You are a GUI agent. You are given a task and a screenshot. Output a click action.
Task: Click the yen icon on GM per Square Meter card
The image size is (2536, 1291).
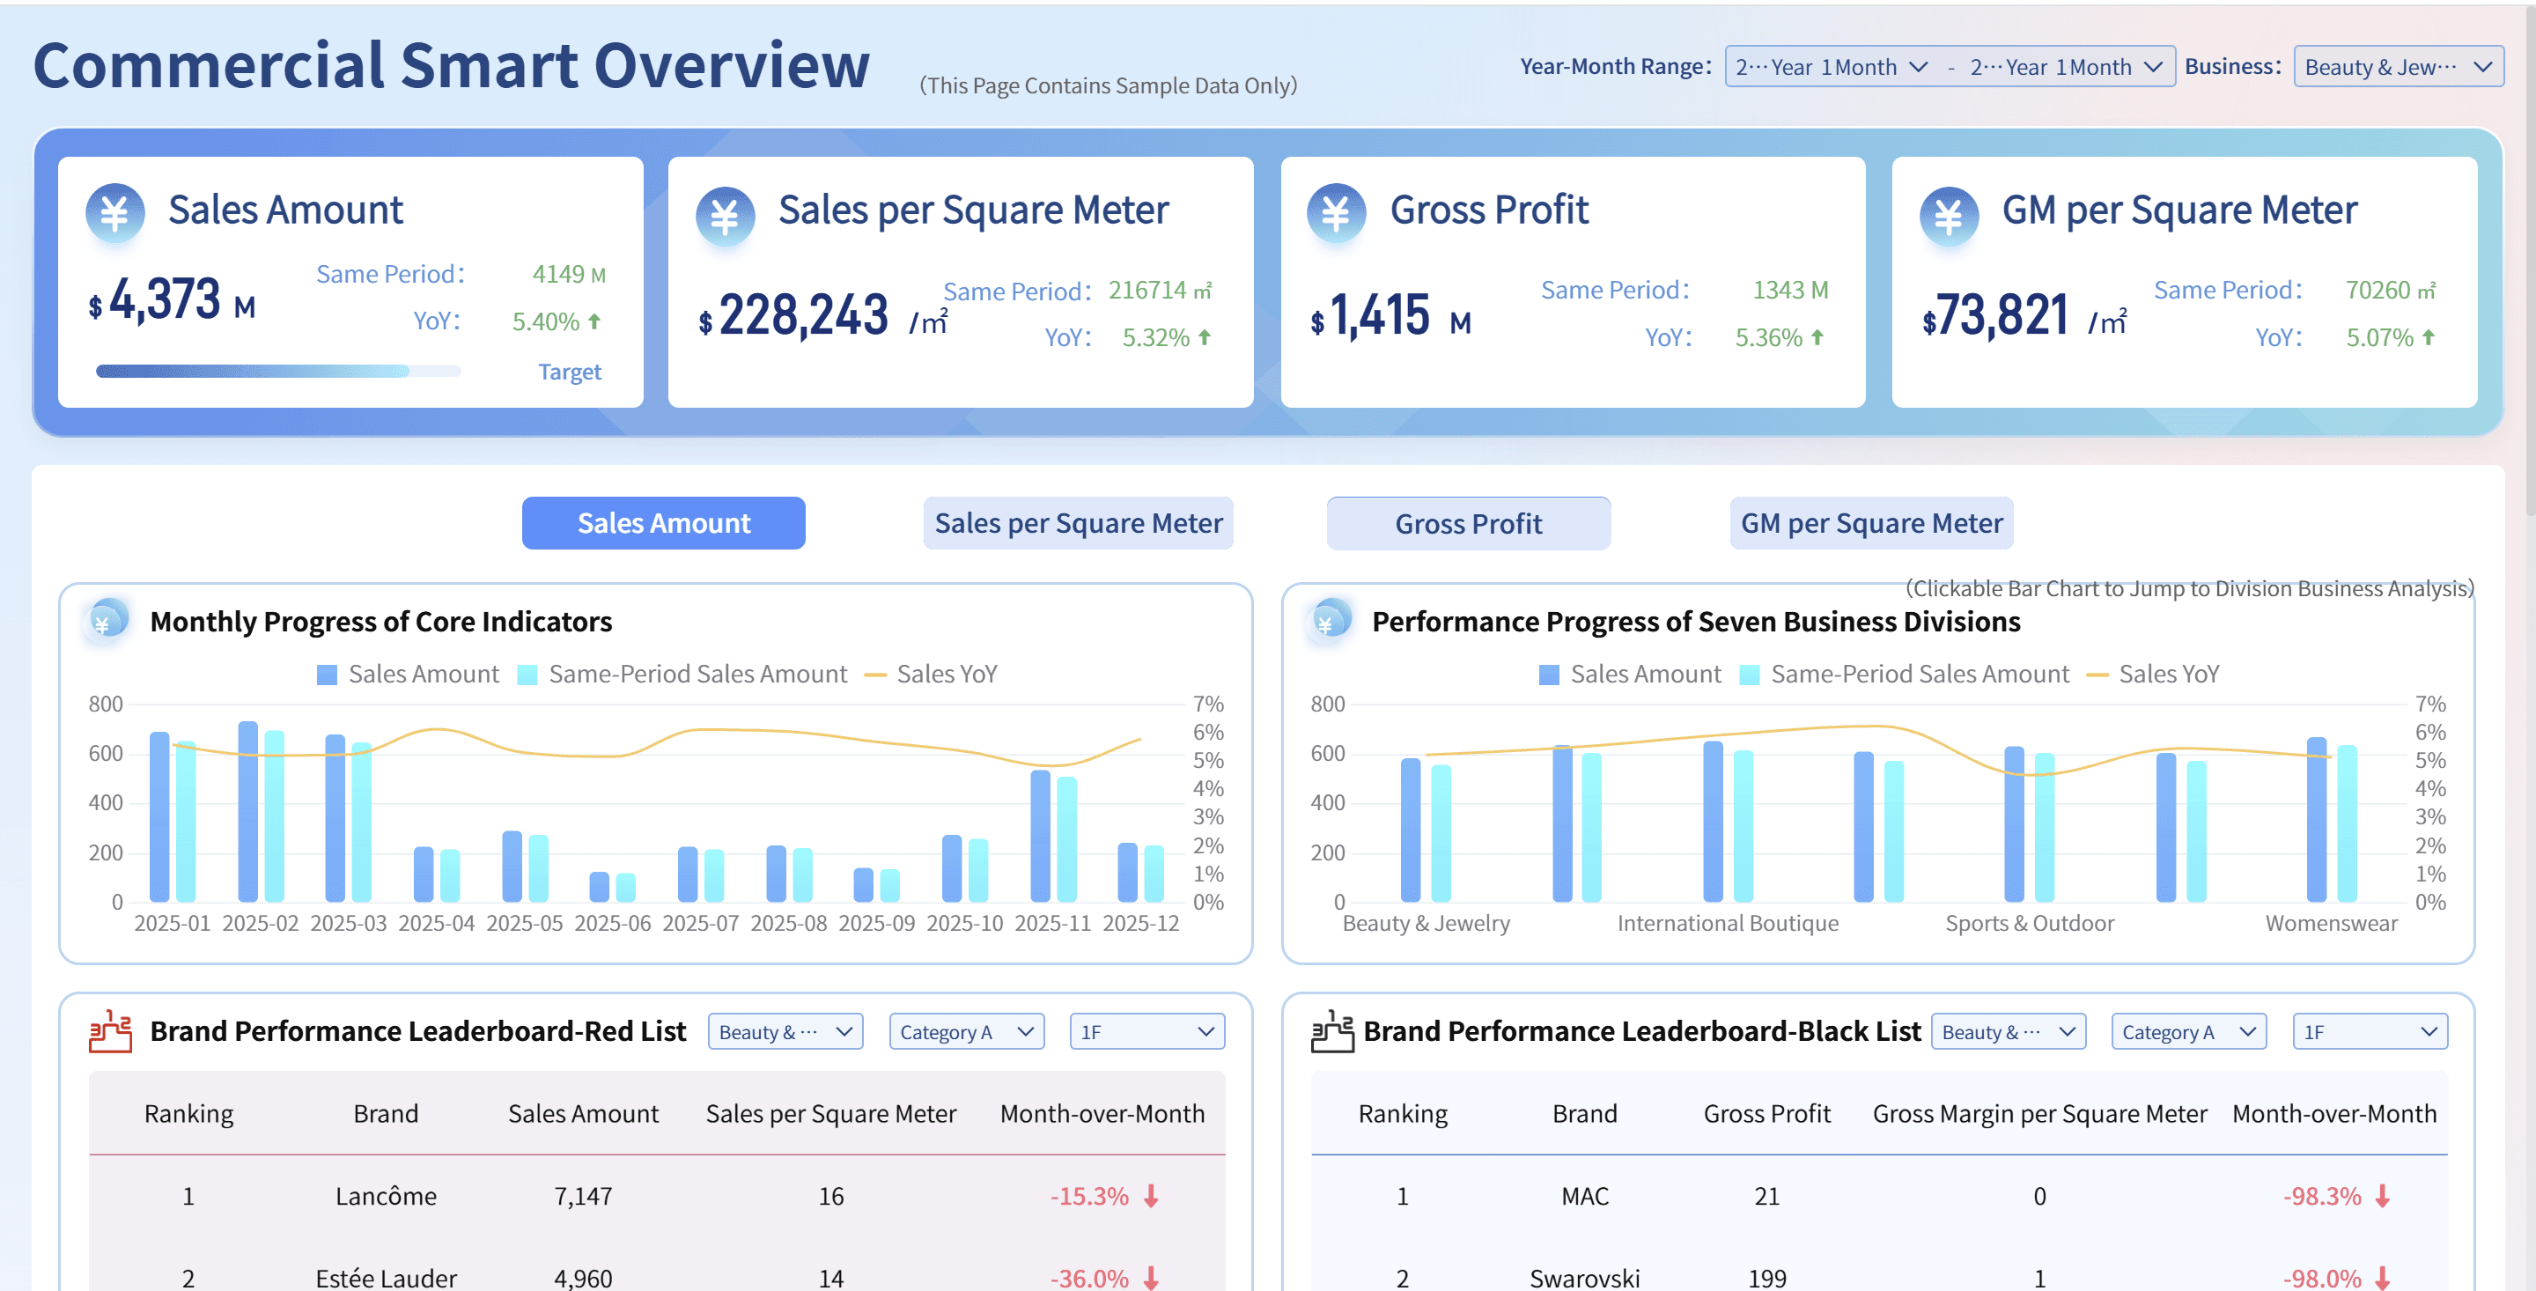pos(1950,216)
